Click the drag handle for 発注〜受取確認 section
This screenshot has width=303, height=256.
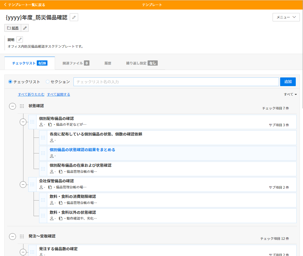tap(22, 237)
